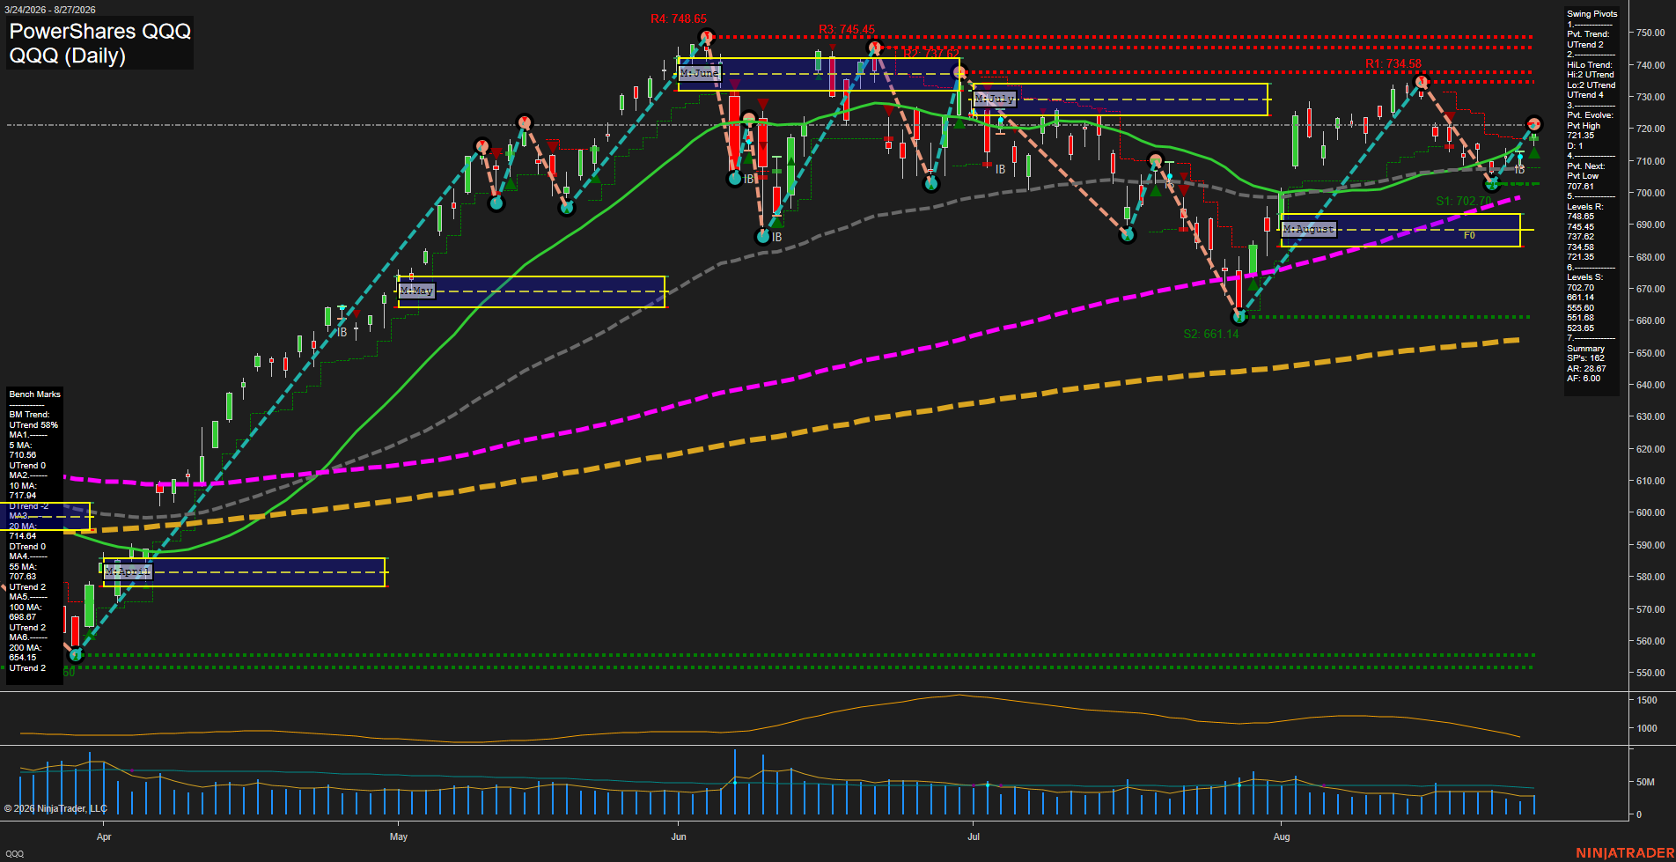
Task: Select the R4: 748.65 resistance label
Action: (679, 18)
